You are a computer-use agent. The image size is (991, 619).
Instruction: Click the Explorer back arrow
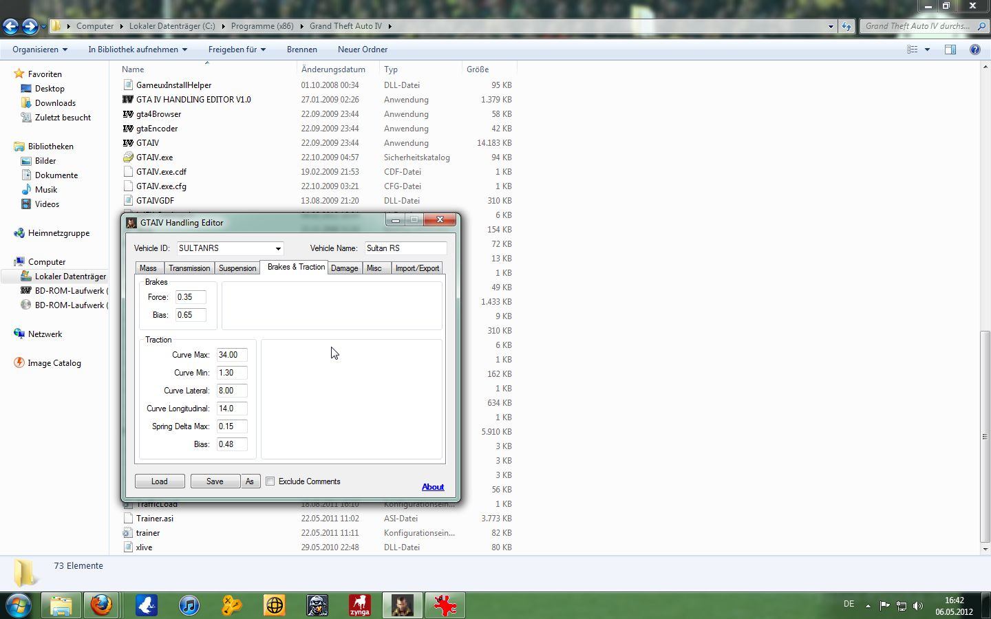pos(10,26)
